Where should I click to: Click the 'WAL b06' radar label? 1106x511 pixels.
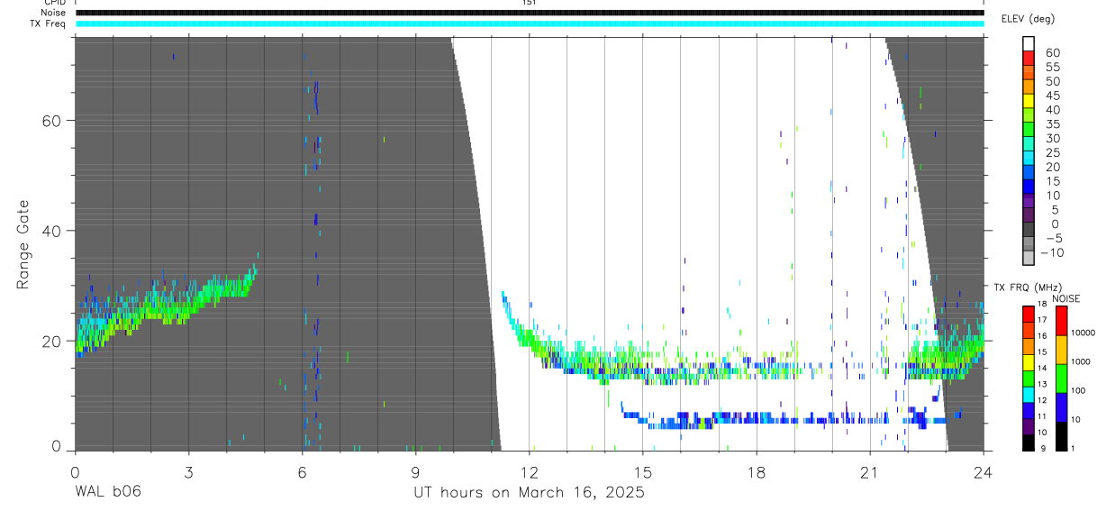pyautogui.click(x=108, y=492)
